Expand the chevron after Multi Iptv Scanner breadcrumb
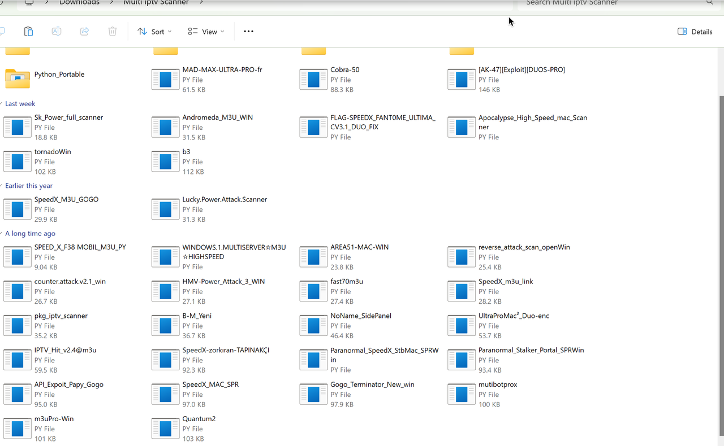Viewport: 724px width, 446px height. coord(201,3)
